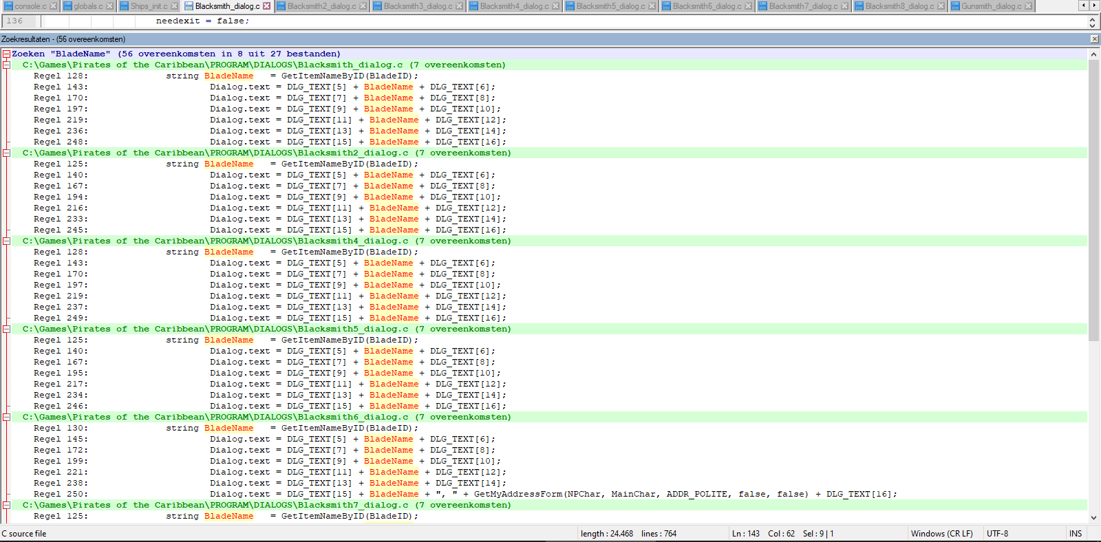
Task: Collapse the Blacksmith2_dialog.c results group
Action: point(6,153)
